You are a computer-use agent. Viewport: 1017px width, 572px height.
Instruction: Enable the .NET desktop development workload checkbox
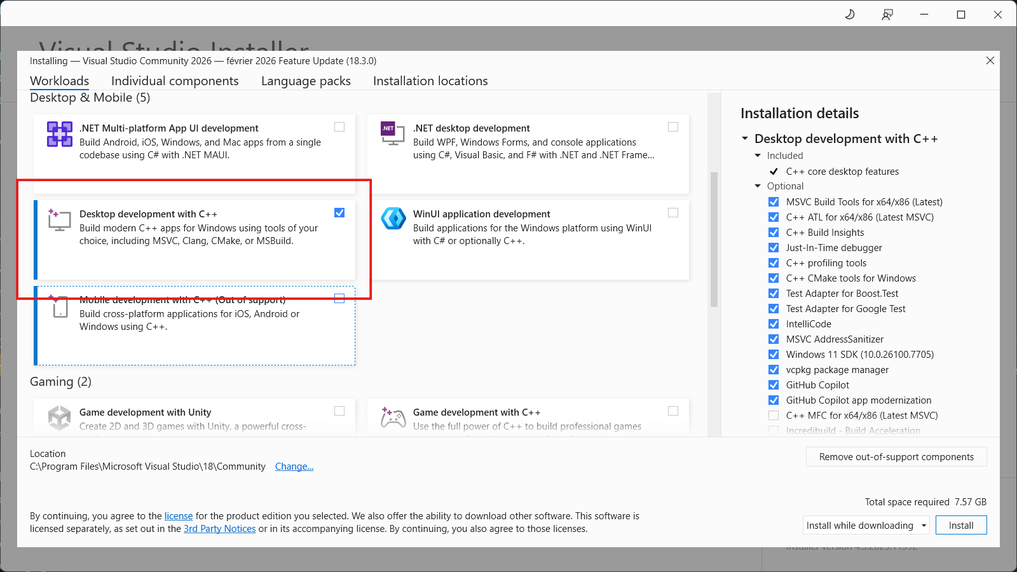click(x=673, y=126)
